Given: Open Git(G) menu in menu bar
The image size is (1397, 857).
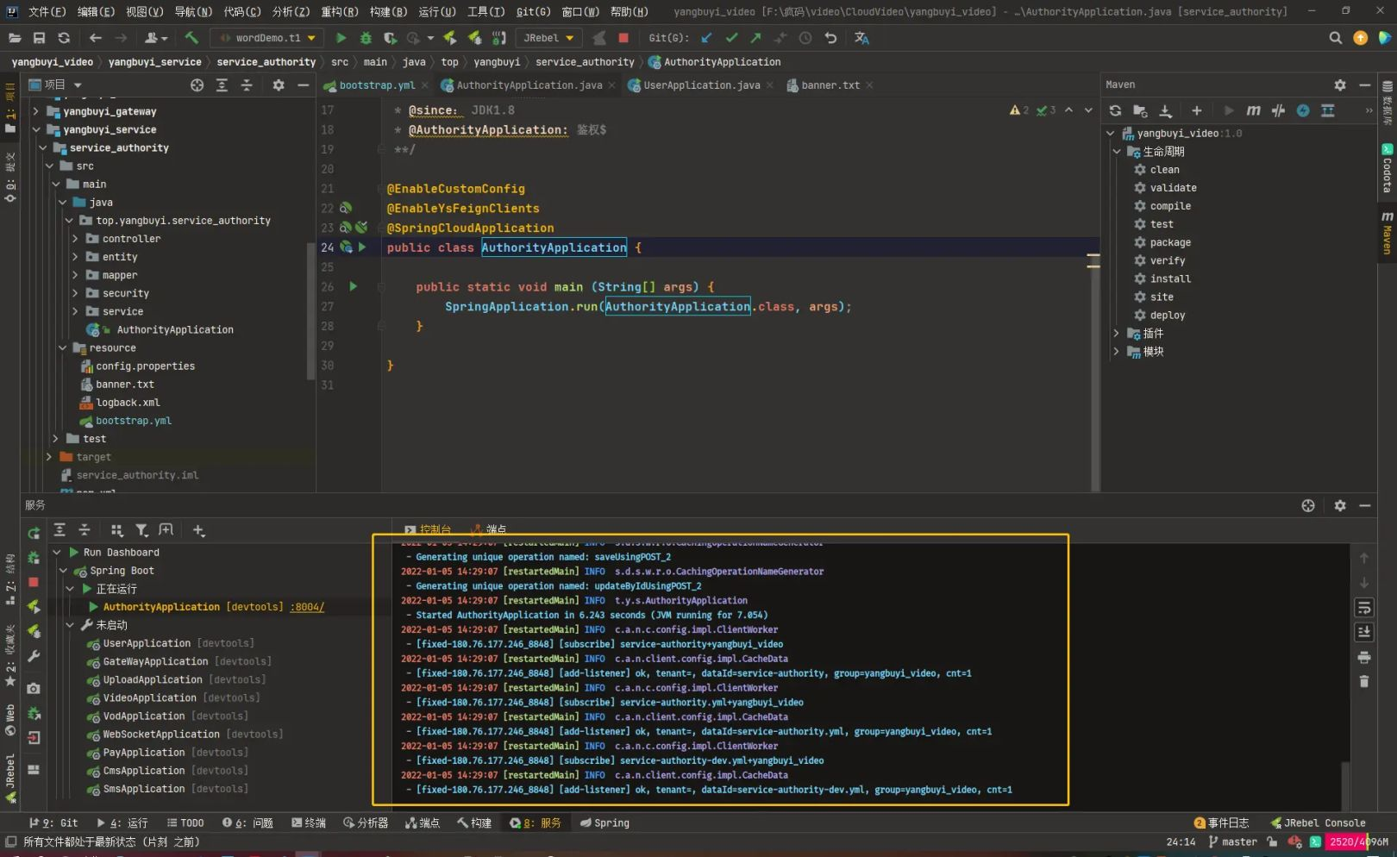Looking at the screenshot, I should [x=533, y=11].
